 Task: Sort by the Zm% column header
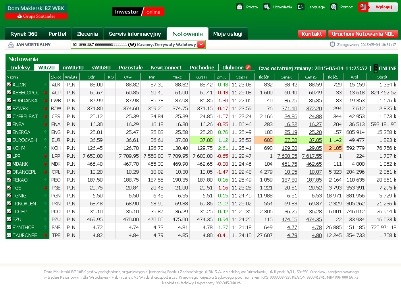coord(222,77)
